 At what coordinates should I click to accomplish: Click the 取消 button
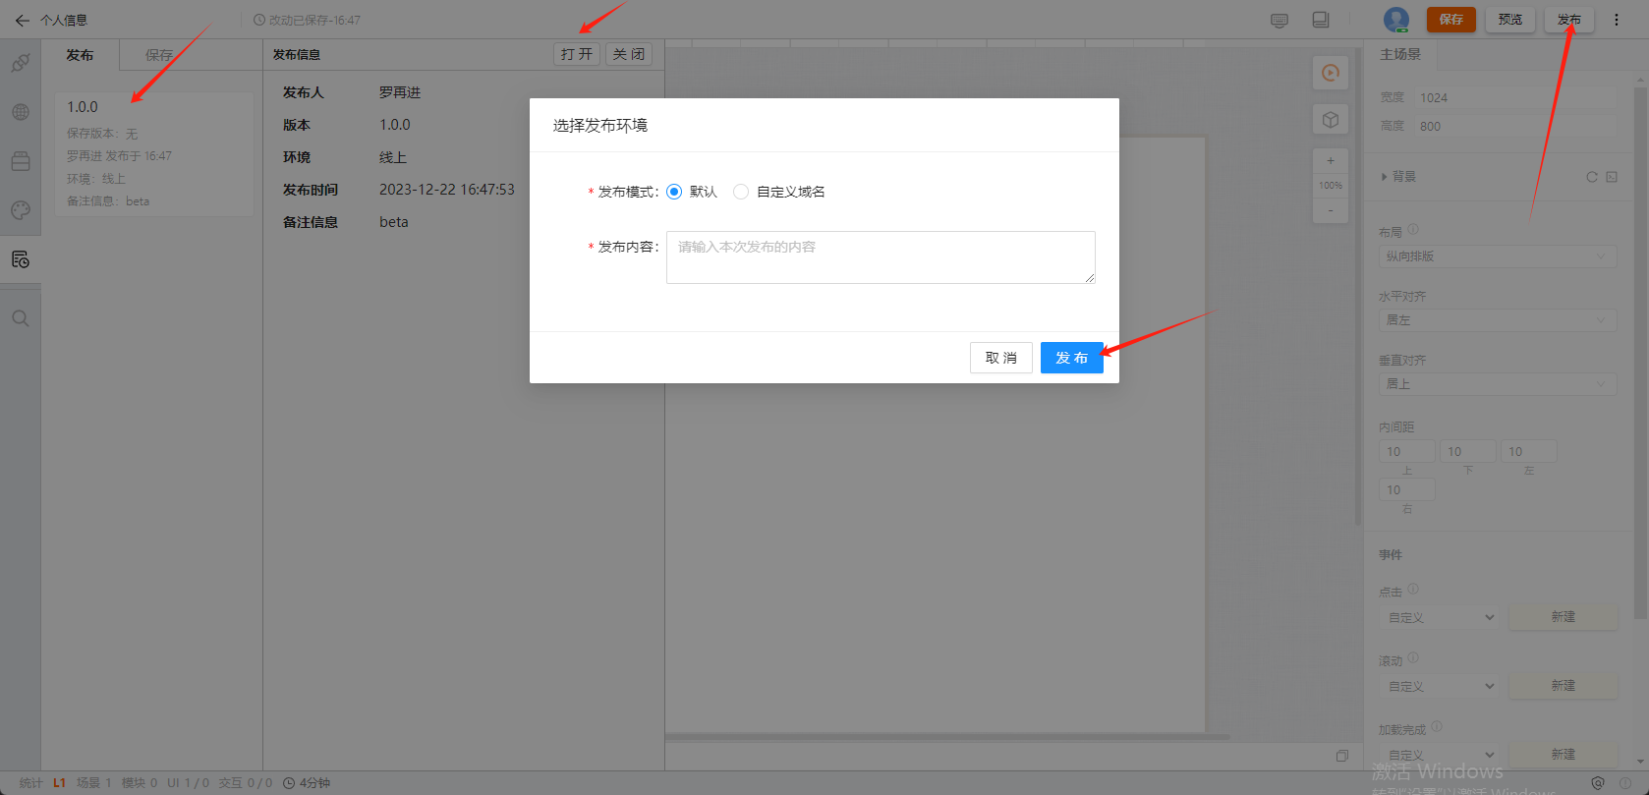point(1000,358)
